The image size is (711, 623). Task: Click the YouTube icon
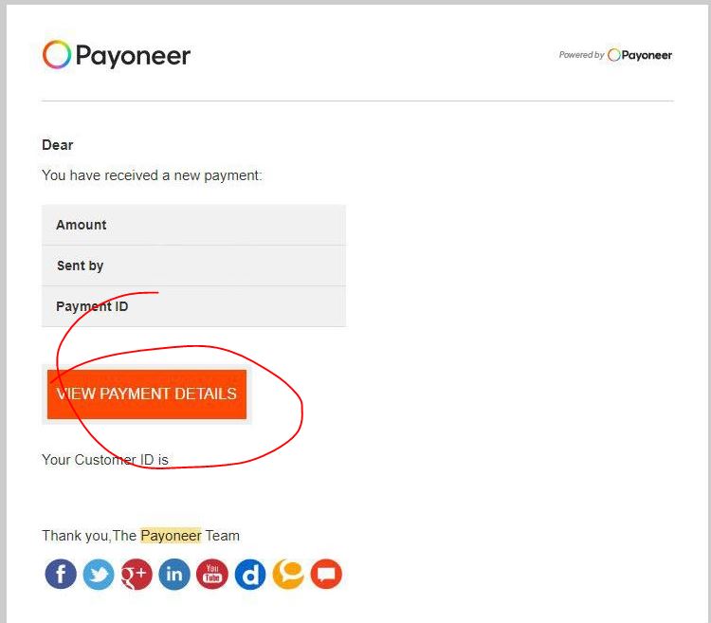[212, 574]
